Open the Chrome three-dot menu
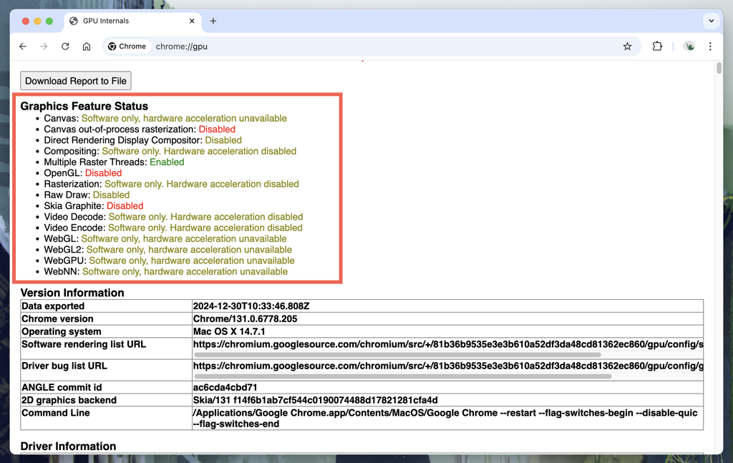 710,47
